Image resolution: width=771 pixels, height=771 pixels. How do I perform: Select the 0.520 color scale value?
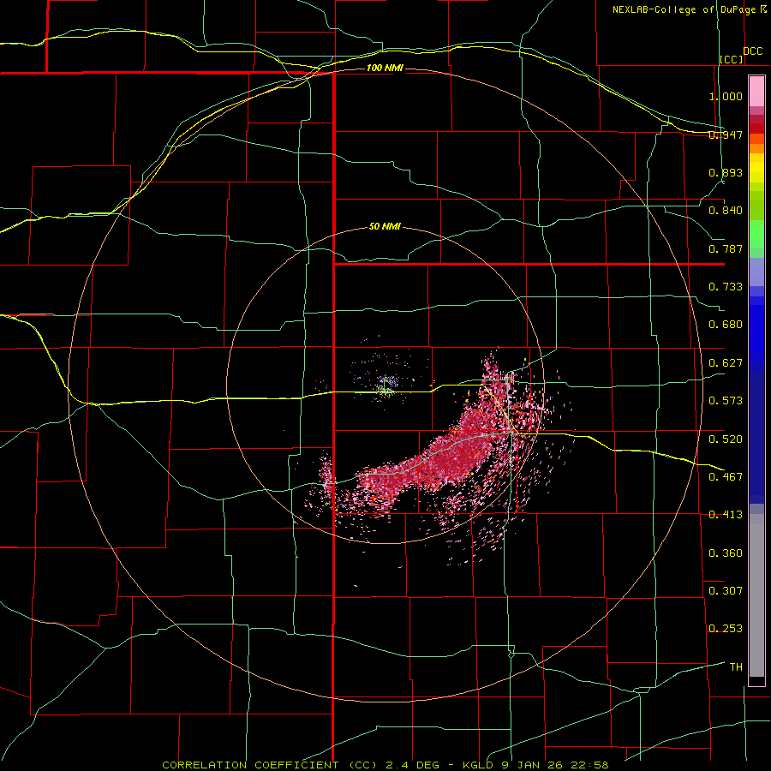(726, 439)
